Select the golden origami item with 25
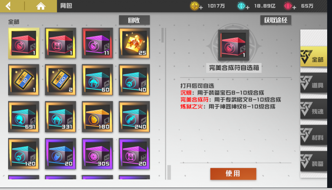The image size is (332, 190). point(134,43)
